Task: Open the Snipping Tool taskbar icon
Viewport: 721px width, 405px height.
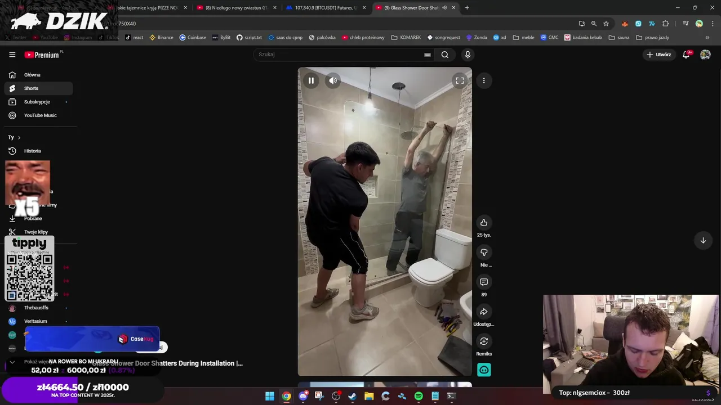Action: [x=319, y=396]
